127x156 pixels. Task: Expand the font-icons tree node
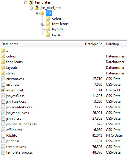[43, 24]
